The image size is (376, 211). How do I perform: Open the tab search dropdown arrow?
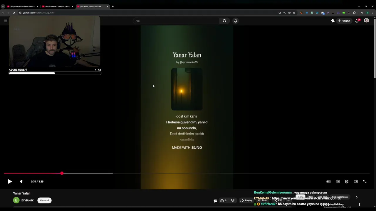[x=3, y=6]
